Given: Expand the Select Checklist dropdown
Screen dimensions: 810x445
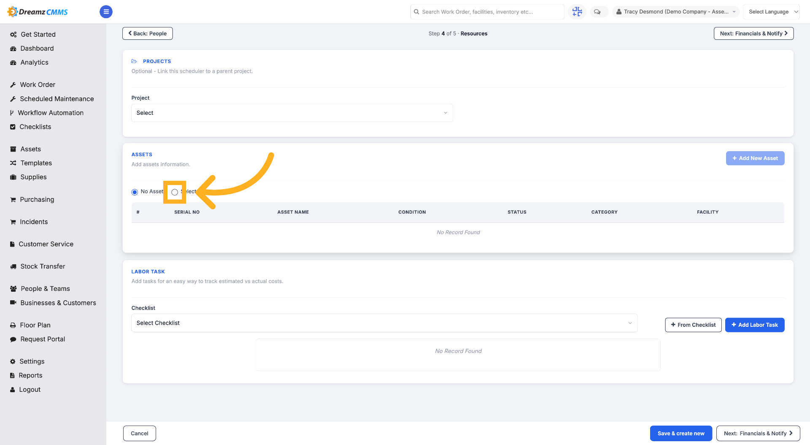Looking at the screenshot, I should 384,323.
